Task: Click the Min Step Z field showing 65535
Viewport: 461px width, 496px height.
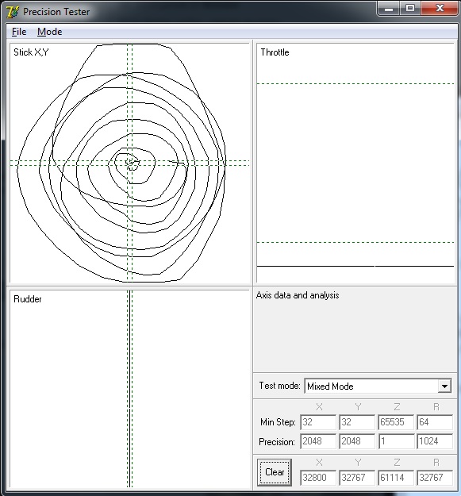Action: (x=396, y=422)
